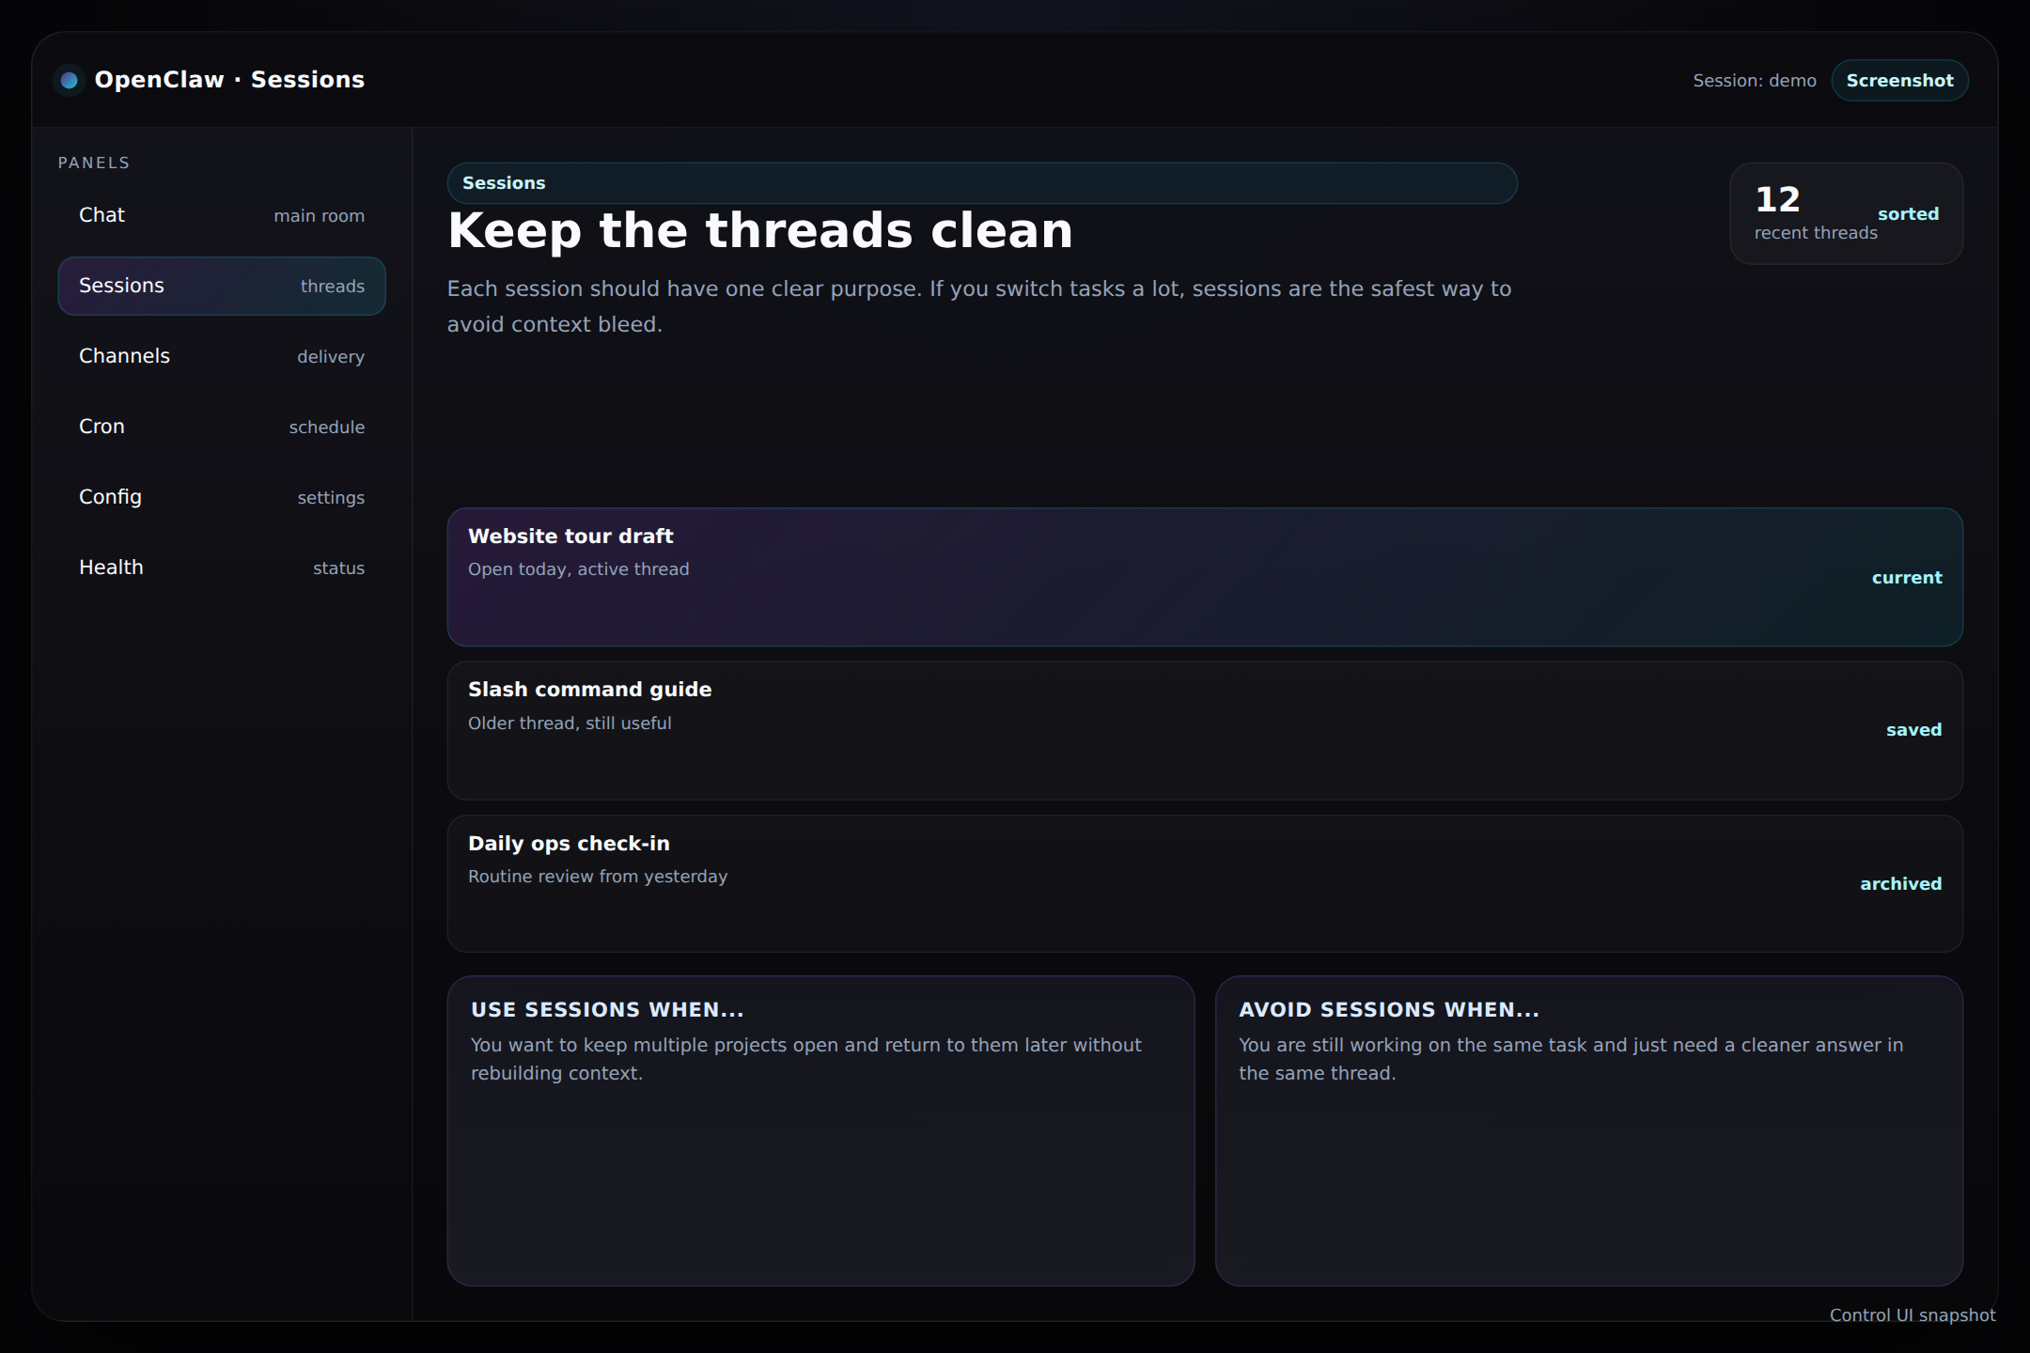The width and height of the screenshot is (2030, 1353).
Task: Click the 'AVOID SESSIONS WHEN...' card
Action: [x=1588, y=1130]
